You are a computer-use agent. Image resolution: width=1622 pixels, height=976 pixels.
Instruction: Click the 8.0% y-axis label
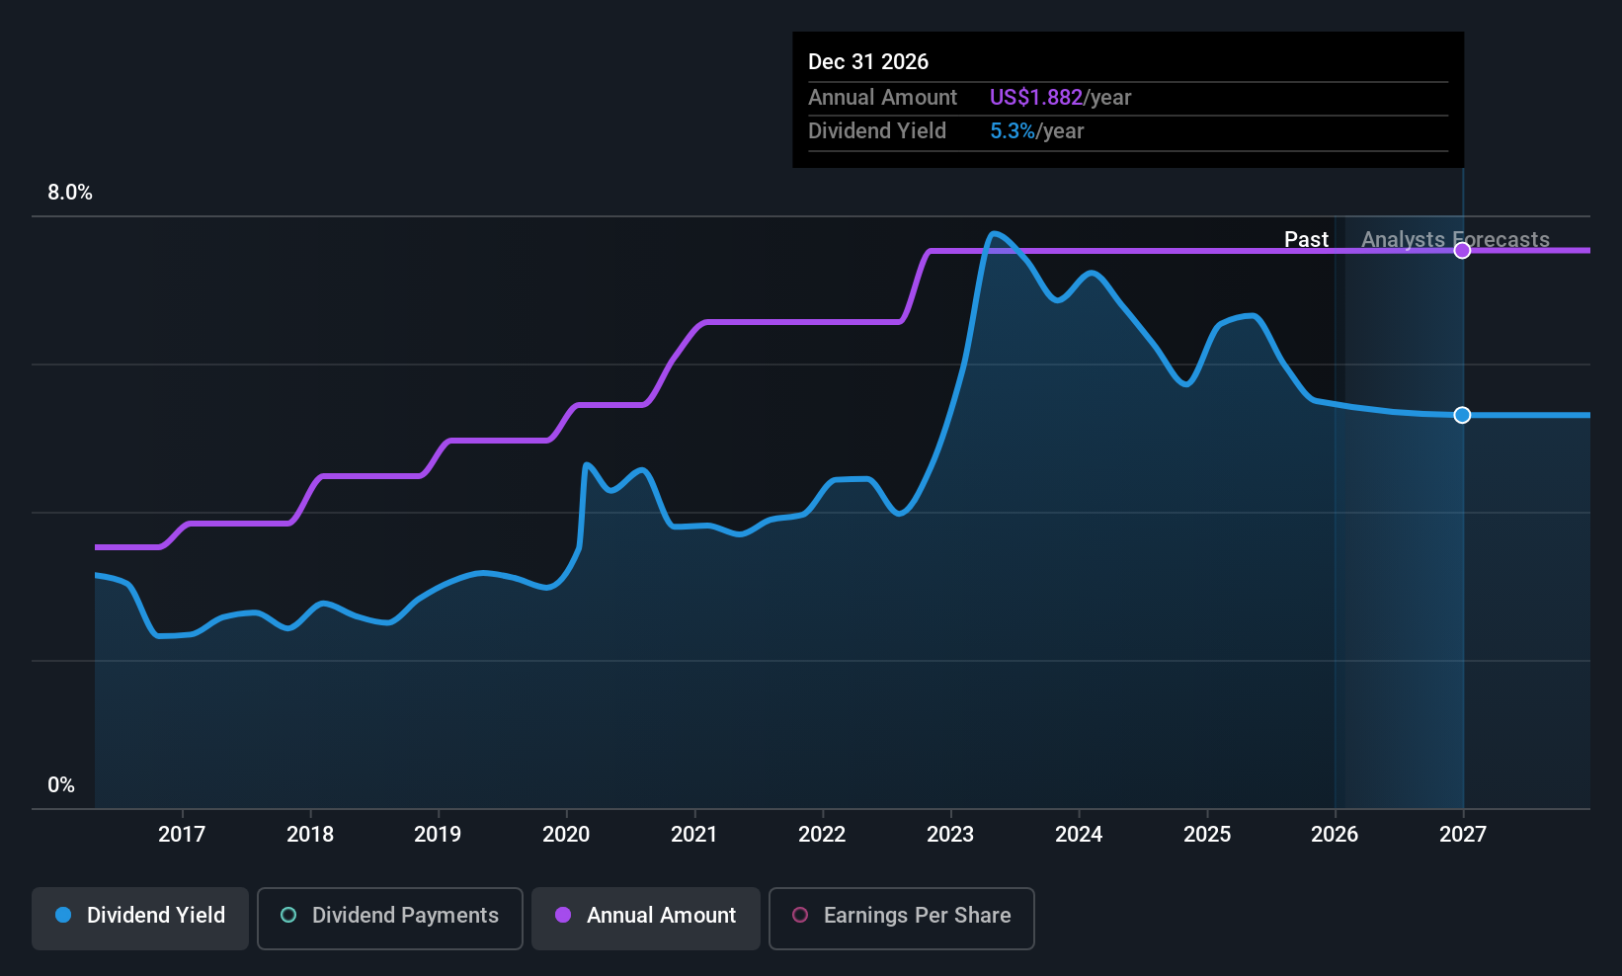click(x=70, y=193)
